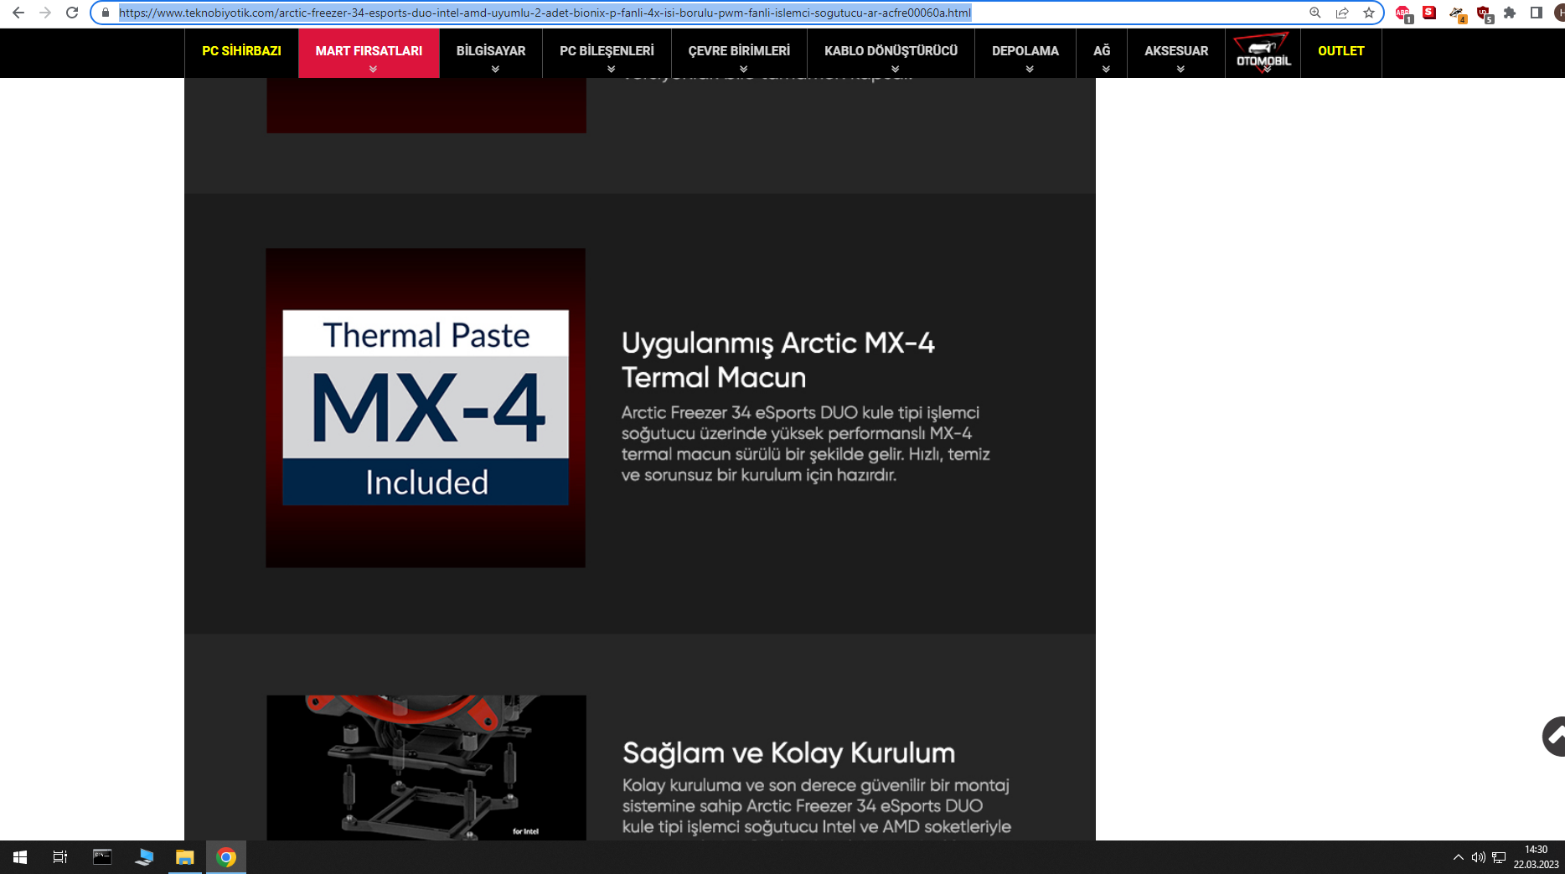Bookmark this page with the star icon
Screen dimensions: 1565x874
click(1369, 13)
